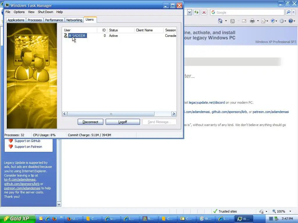
Task: Click the browser Home icon
Action: (220, 21)
